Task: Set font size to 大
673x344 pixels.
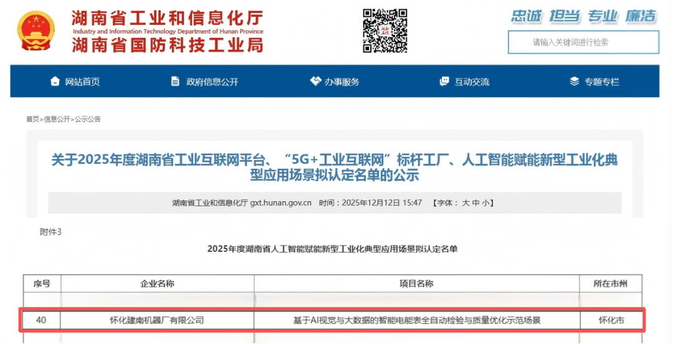Action: (465, 203)
